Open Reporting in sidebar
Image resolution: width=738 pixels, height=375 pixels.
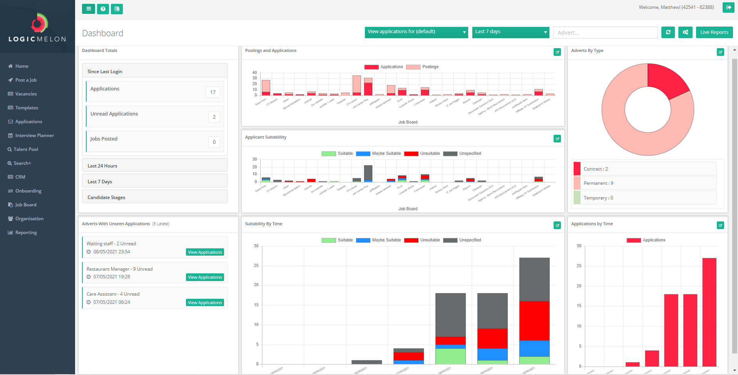point(22,233)
